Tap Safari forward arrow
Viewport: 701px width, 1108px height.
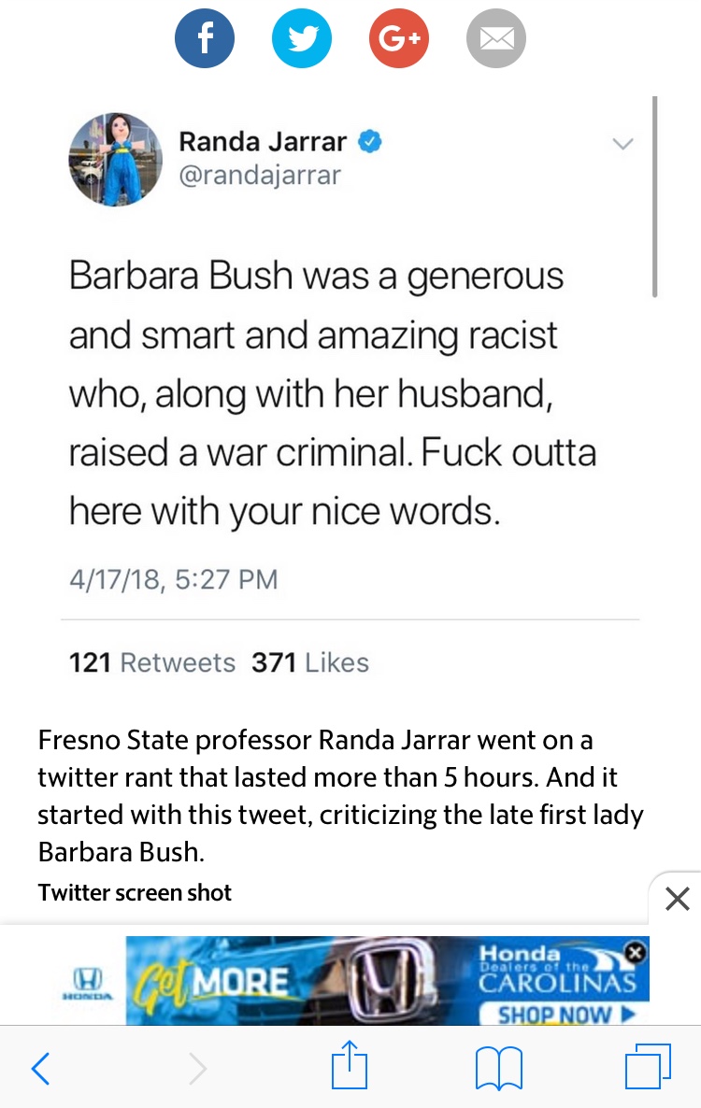[x=198, y=1068]
